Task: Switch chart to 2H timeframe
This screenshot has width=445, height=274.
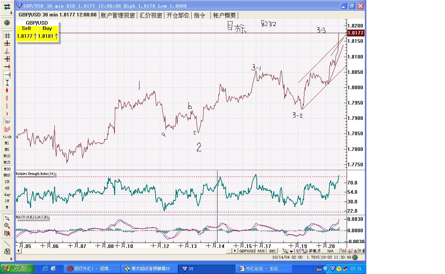Action: pos(7,182)
